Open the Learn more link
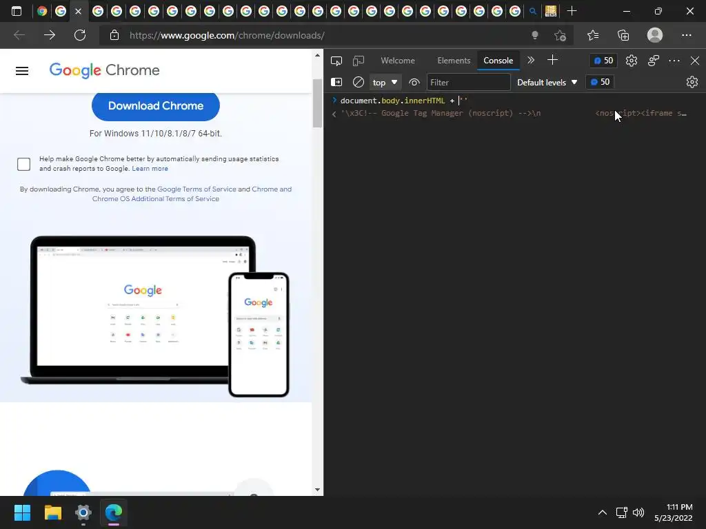 150,169
